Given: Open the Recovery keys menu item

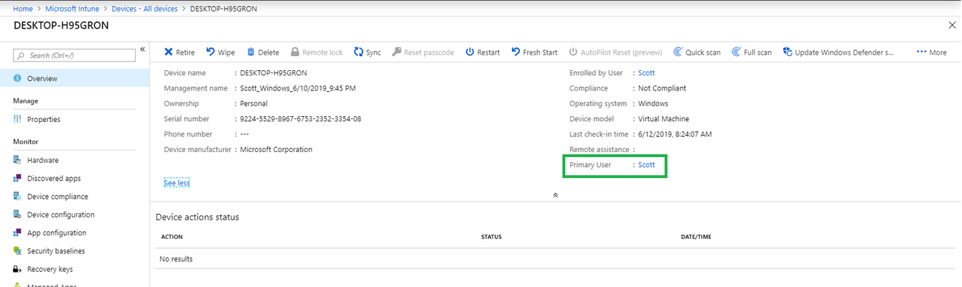Looking at the screenshot, I should [75, 269].
